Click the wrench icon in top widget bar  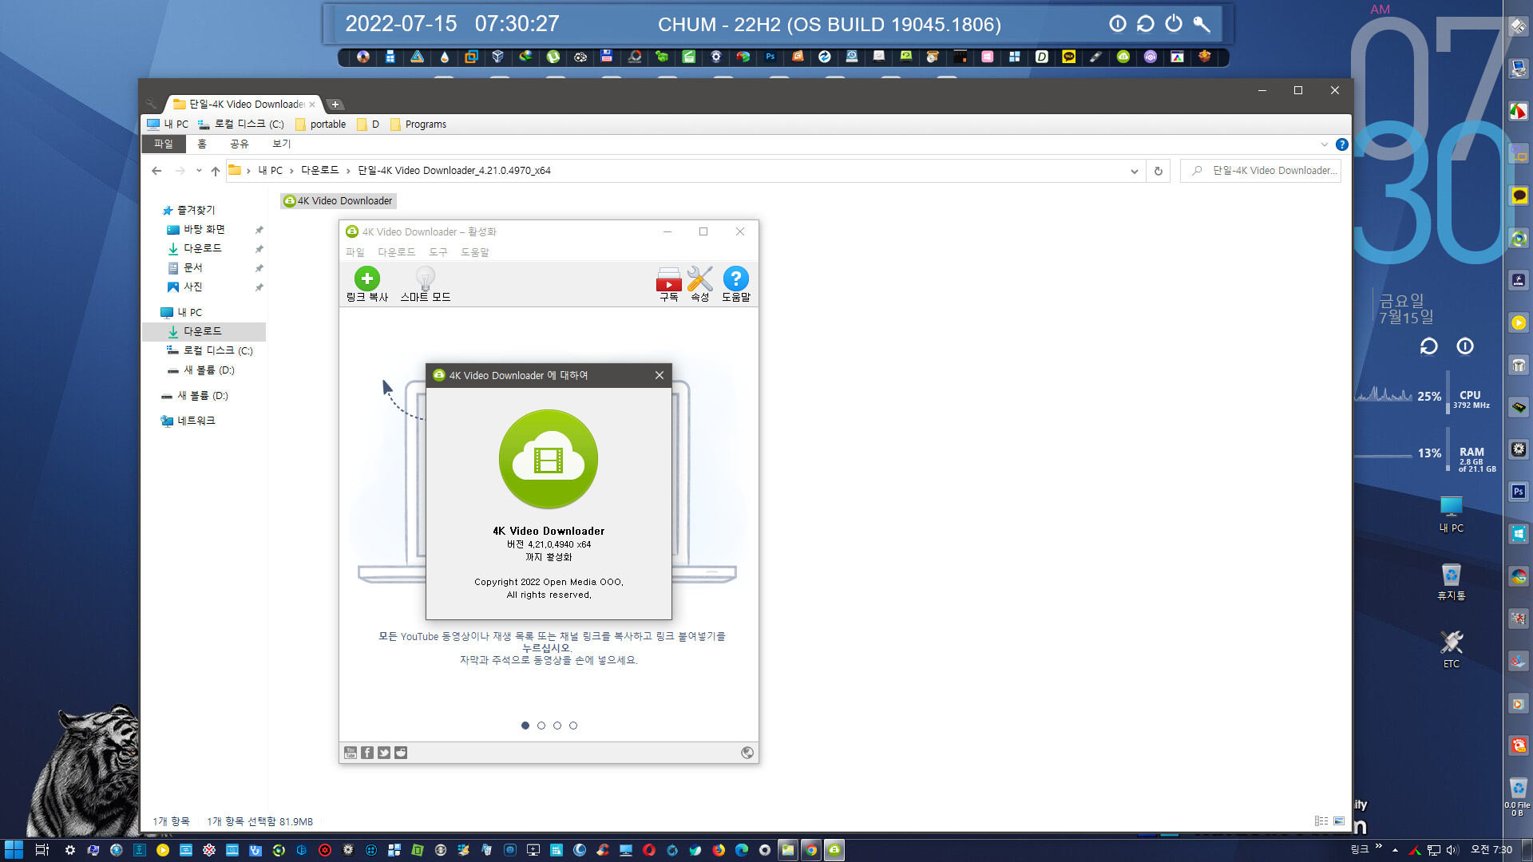(x=1202, y=24)
